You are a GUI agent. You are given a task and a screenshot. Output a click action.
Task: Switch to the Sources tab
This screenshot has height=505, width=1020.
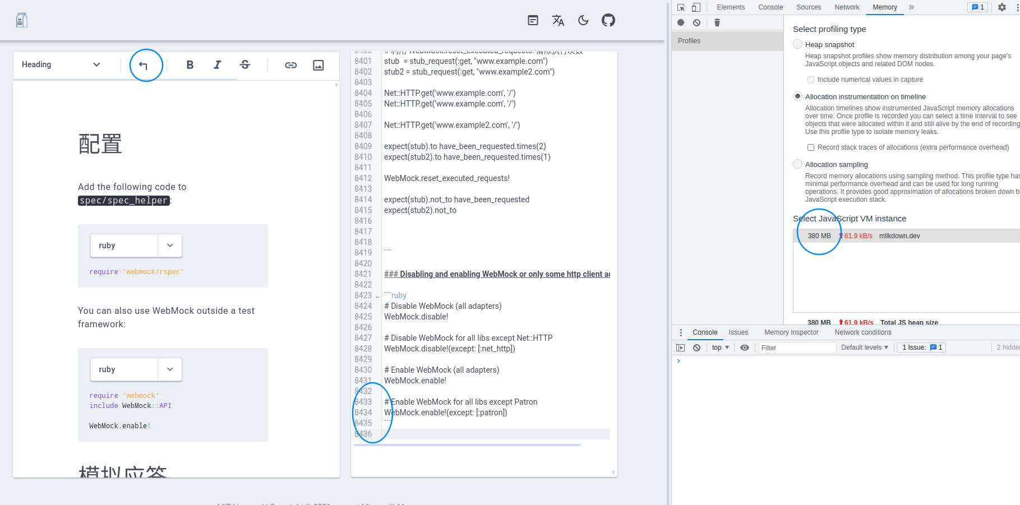[x=808, y=7]
